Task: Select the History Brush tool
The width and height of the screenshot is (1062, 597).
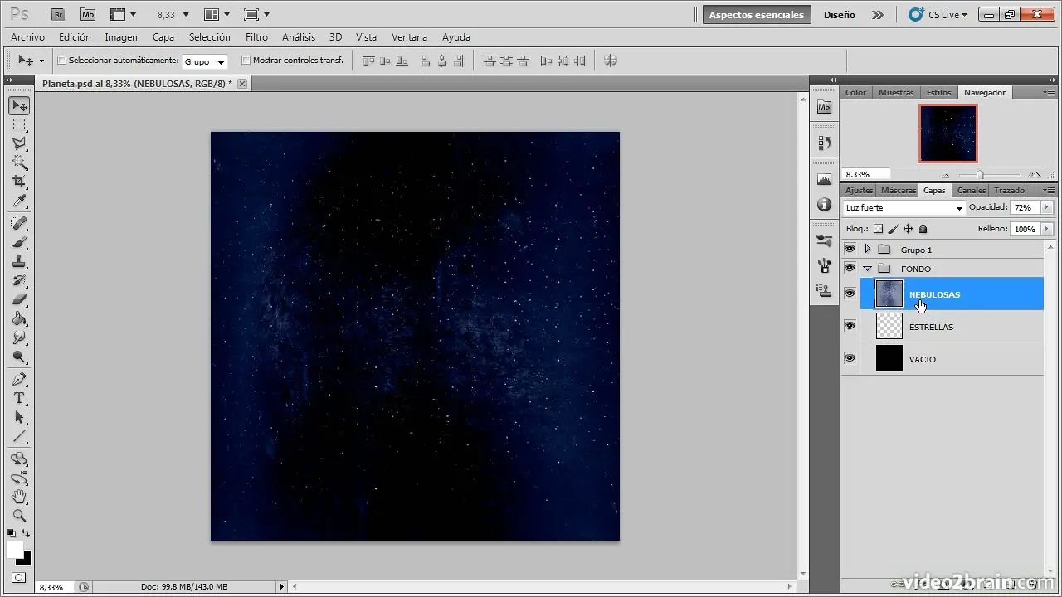Action: pos(20,280)
